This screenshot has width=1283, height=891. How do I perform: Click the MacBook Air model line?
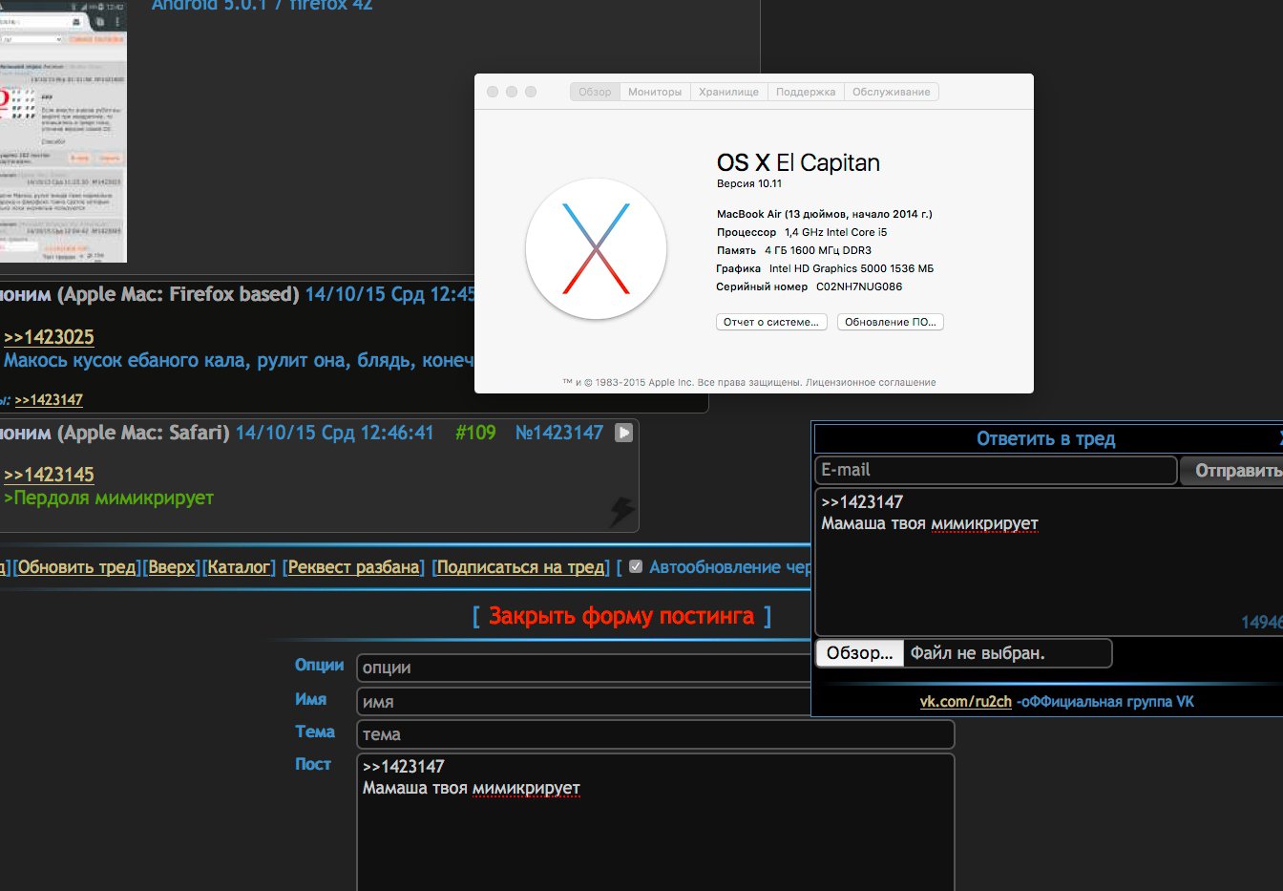825,214
